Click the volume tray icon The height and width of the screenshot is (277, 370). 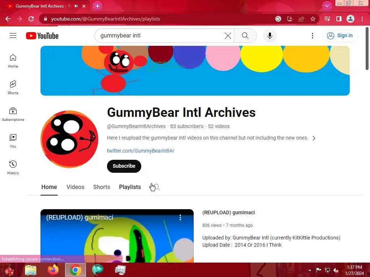[336, 270]
